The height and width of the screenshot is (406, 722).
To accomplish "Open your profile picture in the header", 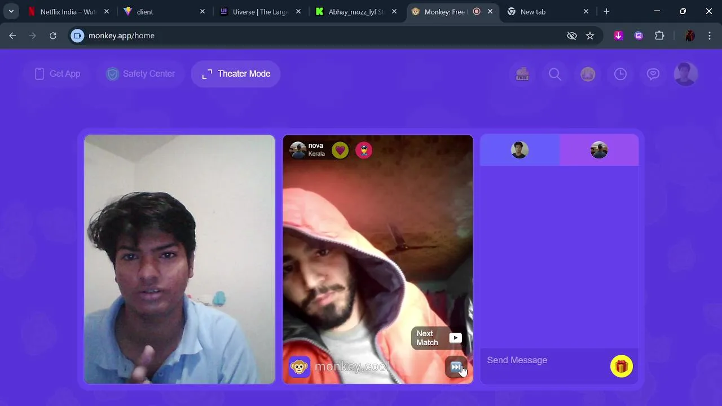I will click(686, 74).
